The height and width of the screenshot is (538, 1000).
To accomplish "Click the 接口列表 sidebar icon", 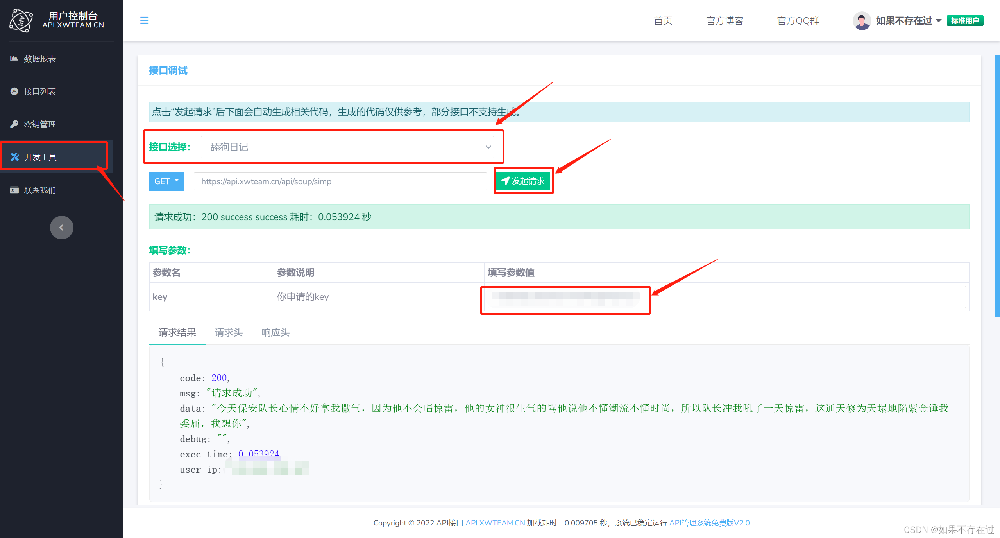I will coord(14,91).
